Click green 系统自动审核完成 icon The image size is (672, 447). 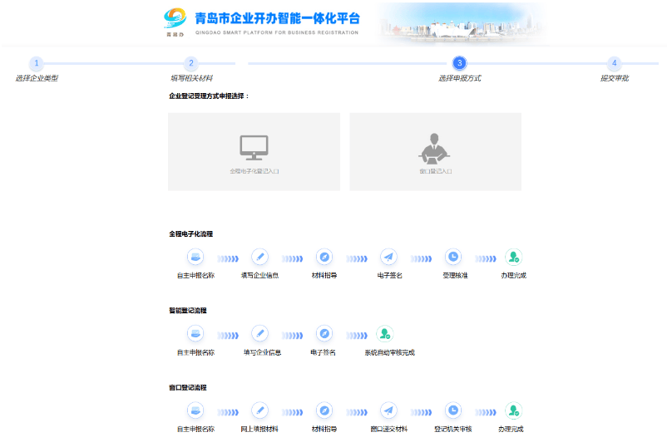click(x=385, y=334)
